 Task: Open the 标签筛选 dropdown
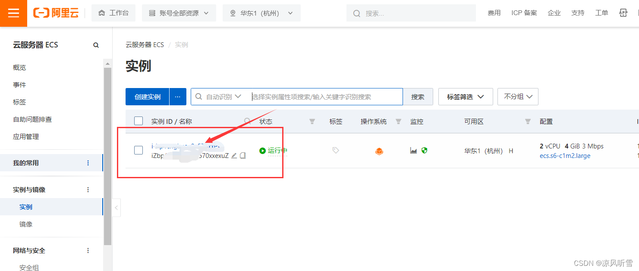pos(466,97)
